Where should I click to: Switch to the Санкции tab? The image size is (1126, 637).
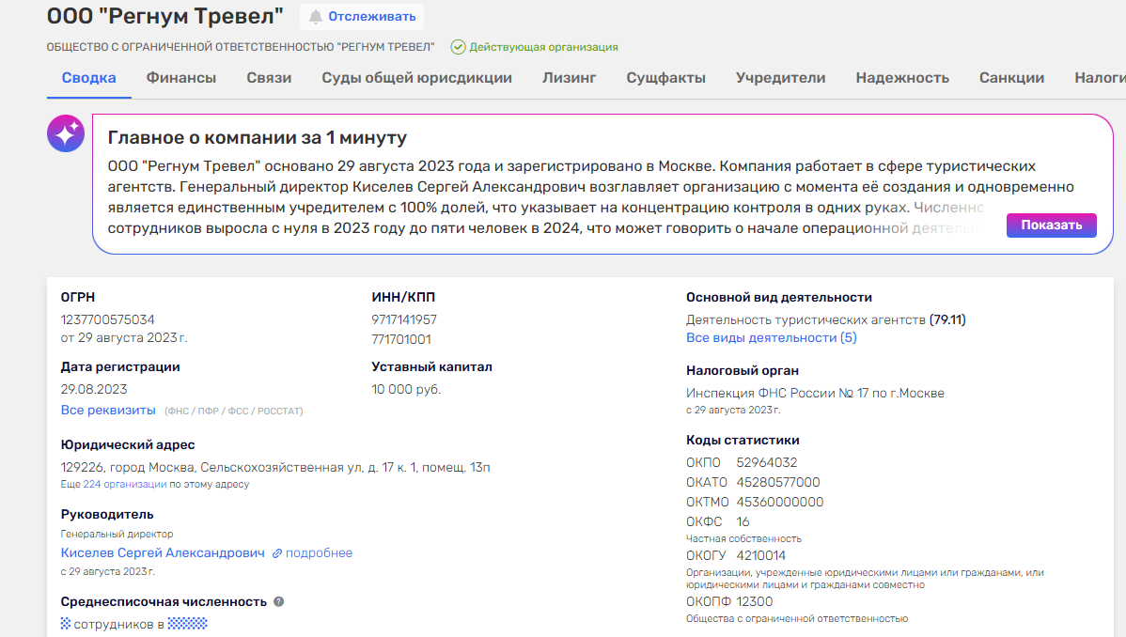point(1011,78)
